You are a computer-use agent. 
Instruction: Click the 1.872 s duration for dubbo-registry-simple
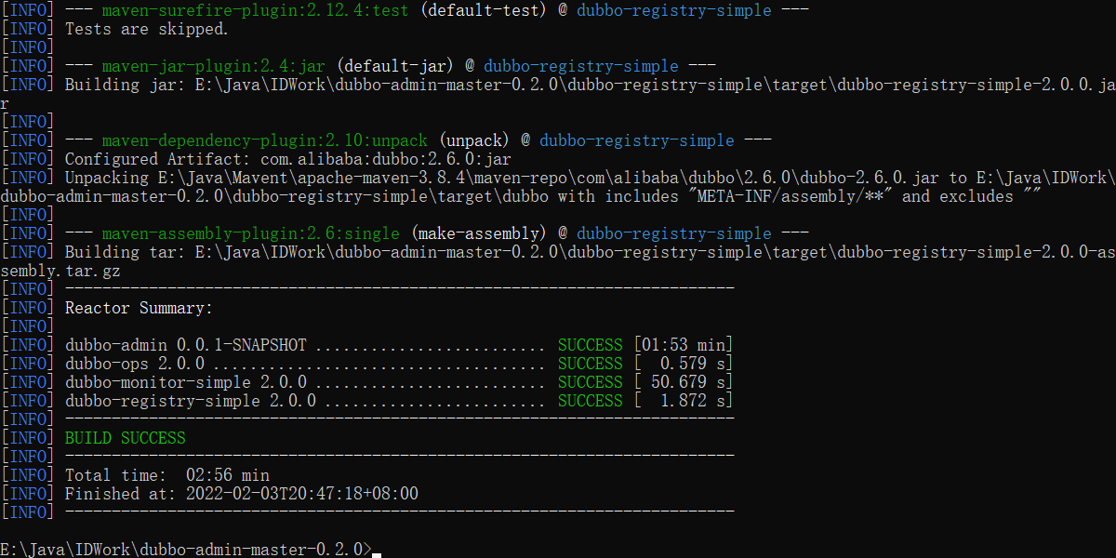(x=686, y=401)
